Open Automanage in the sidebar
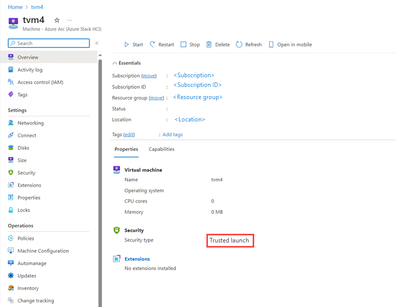Viewport: 396px width, 307px height. tap(32, 263)
